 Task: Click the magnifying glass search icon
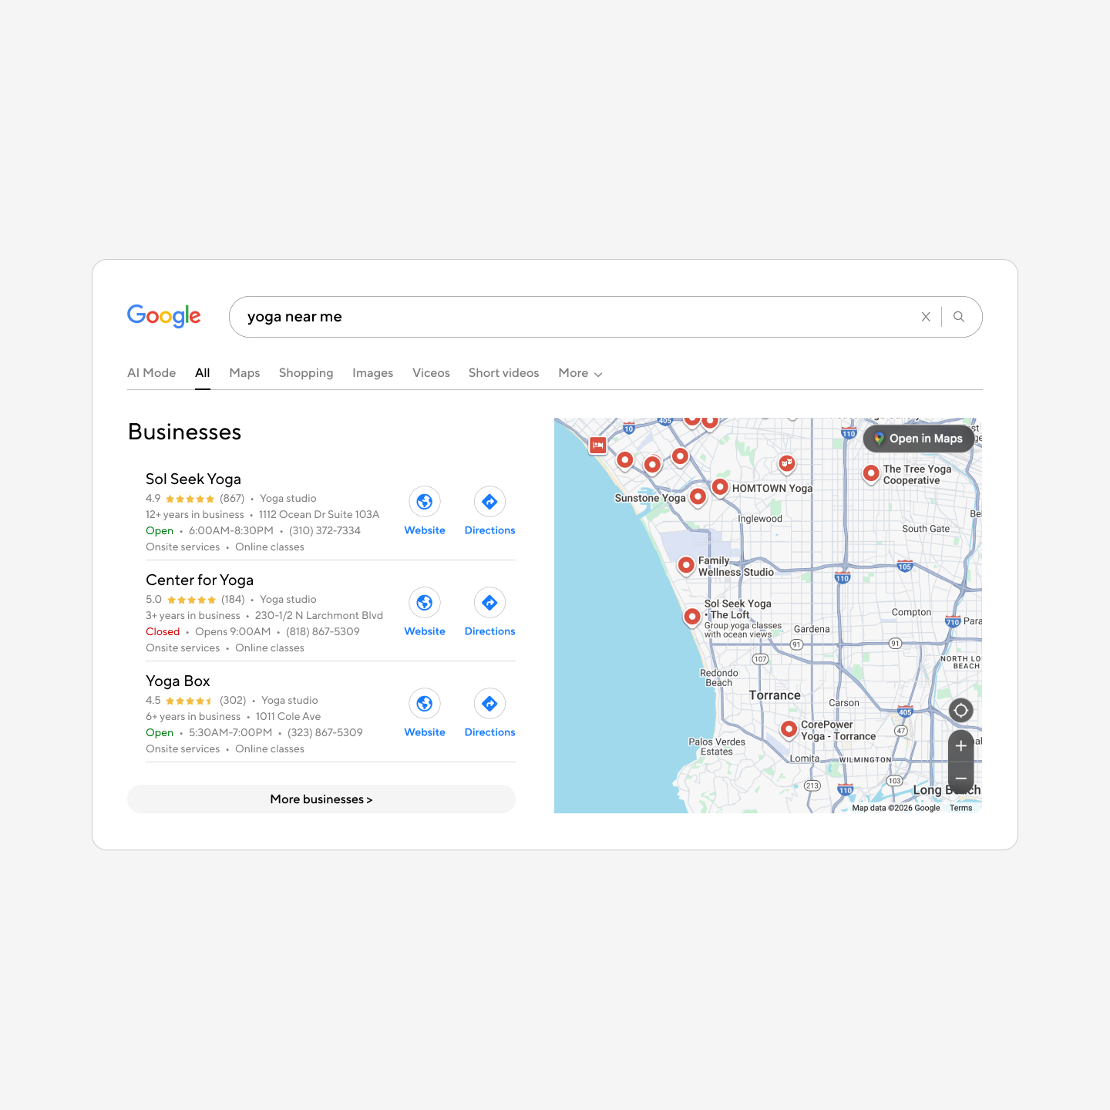click(959, 317)
